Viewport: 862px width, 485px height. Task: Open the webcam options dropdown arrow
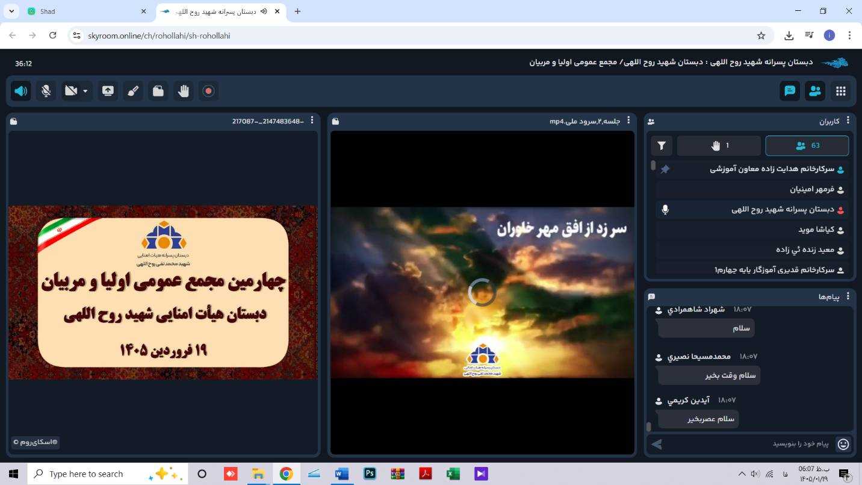click(85, 91)
